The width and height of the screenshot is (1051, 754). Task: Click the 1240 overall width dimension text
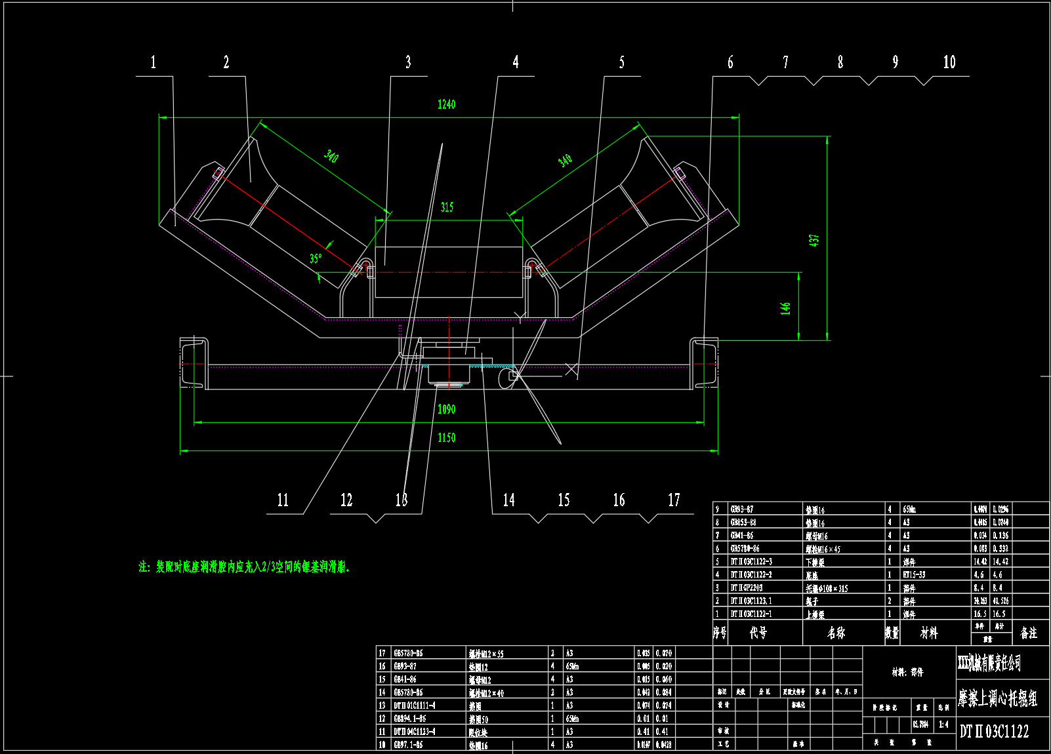click(446, 105)
